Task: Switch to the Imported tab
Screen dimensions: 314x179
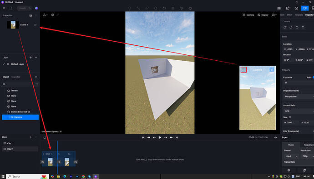Action: [x=16, y=77]
